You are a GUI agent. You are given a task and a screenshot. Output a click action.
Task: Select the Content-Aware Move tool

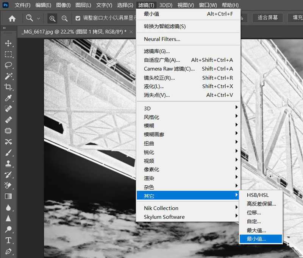[8, 142]
